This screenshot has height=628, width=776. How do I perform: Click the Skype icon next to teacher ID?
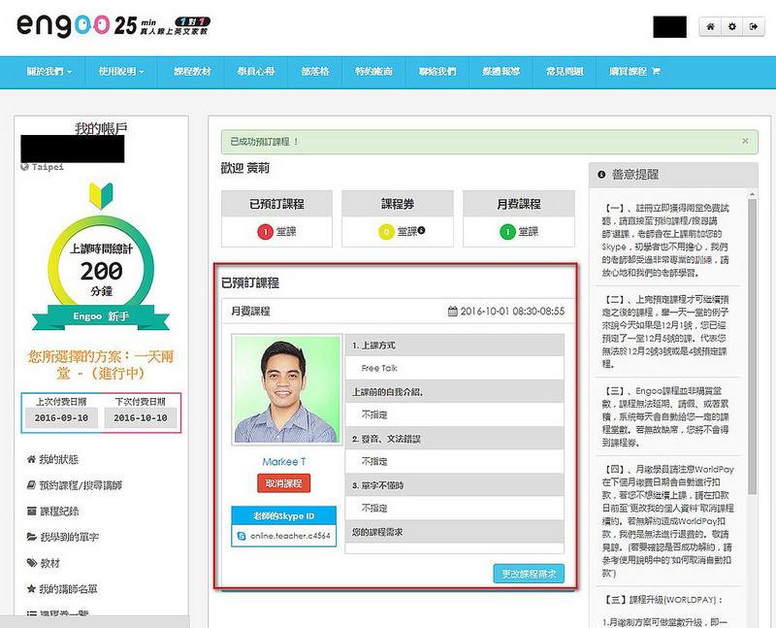coord(241,536)
